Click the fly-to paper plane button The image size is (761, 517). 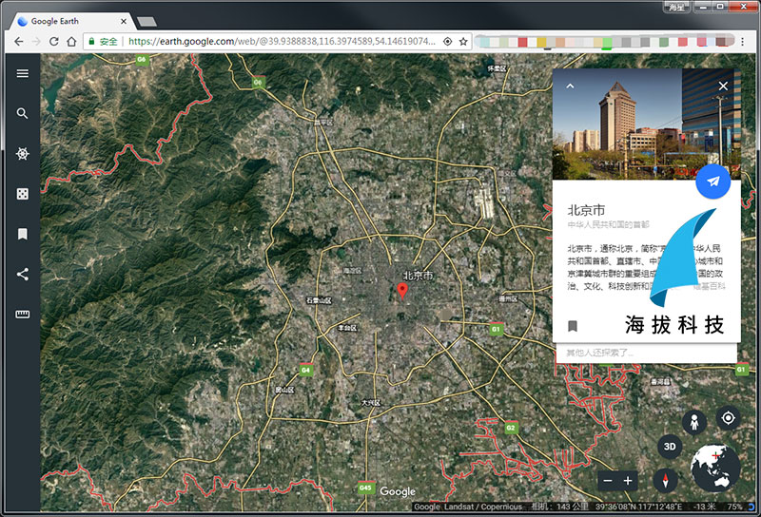click(712, 182)
